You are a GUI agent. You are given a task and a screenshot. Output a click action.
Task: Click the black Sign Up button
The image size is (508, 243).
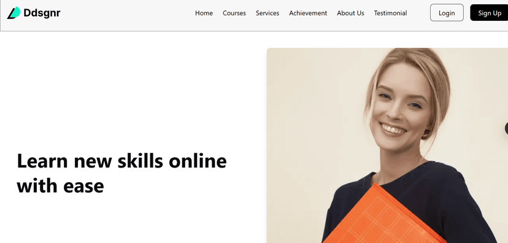[489, 13]
